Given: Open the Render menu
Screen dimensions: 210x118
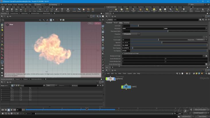Looking at the screenshot, I should click(x=10, y=5).
